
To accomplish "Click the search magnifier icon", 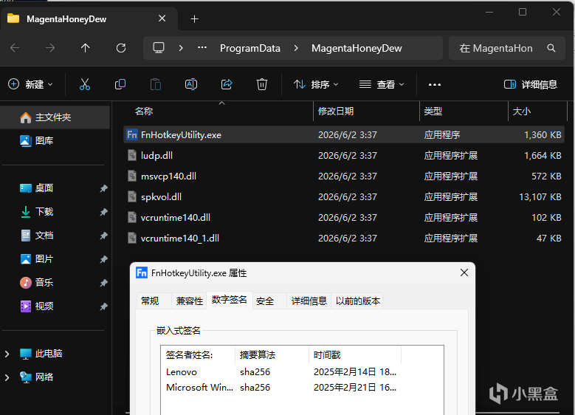I will pos(551,48).
